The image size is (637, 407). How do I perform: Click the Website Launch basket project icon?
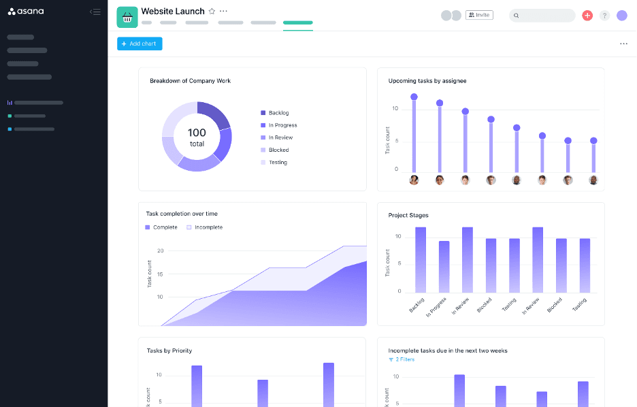pyautogui.click(x=127, y=17)
